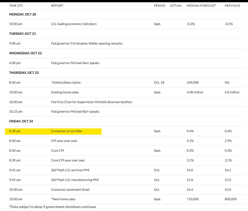Click the highlighted Consumer price index report
The height and width of the screenshot is (211, 248).
point(67,131)
